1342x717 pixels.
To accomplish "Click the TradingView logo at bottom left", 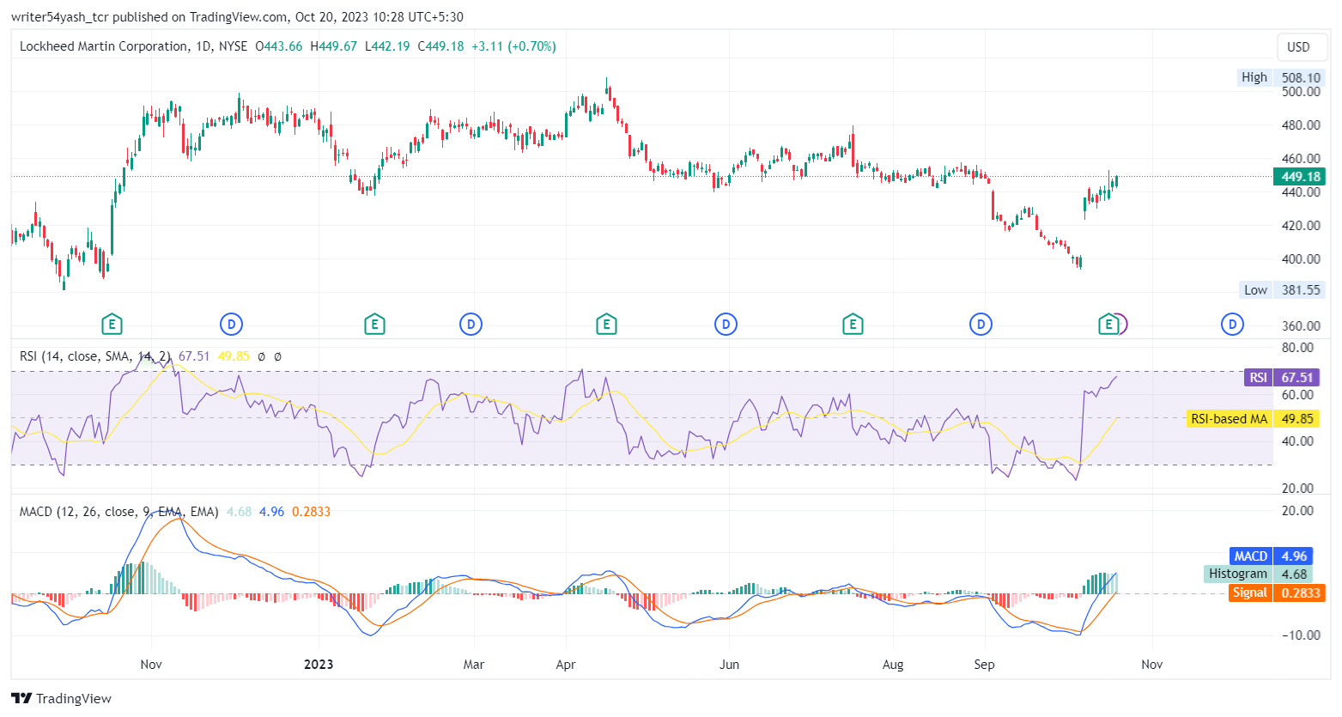I will tap(61, 698).
